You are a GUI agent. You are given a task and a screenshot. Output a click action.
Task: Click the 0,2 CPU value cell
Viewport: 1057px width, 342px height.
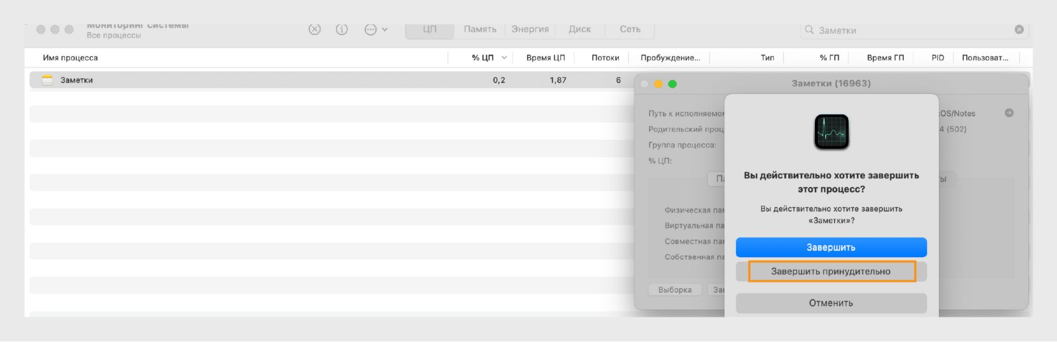click(x=499, y=80)
